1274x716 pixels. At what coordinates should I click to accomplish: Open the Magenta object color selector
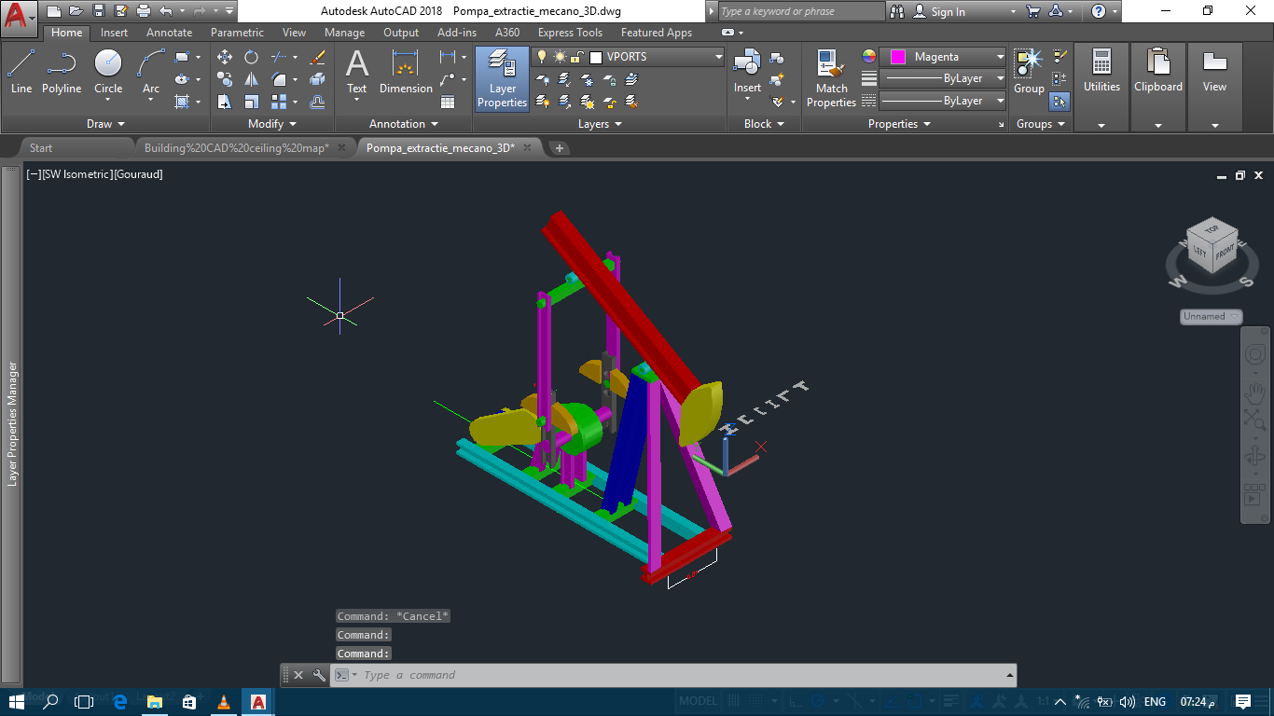[942, 57]
